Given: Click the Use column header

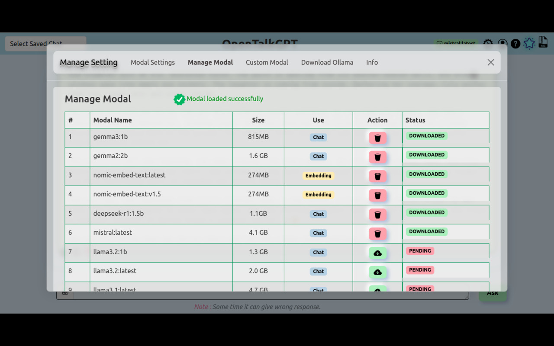Looking at the screenshot, I should coord(318,120).
